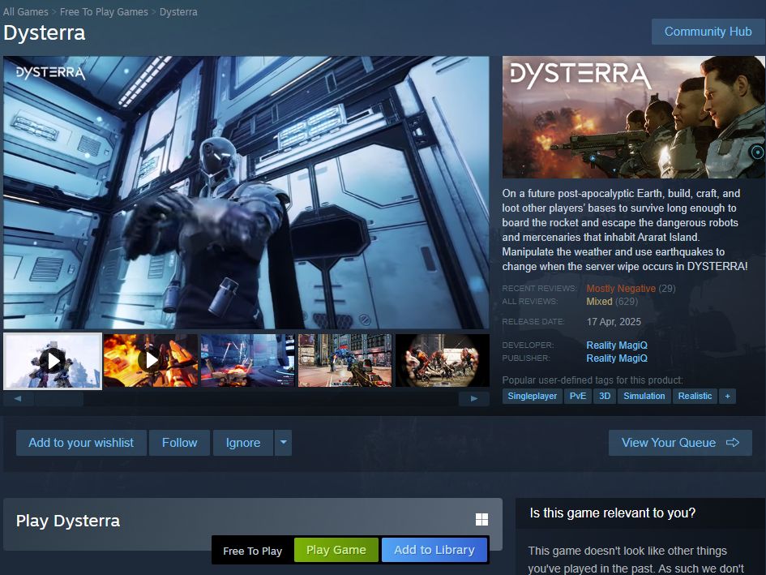This screenshot has width=766, height=575.
Task: Select the third screenshot thumbnail with lightning
Action: (248, 361)
